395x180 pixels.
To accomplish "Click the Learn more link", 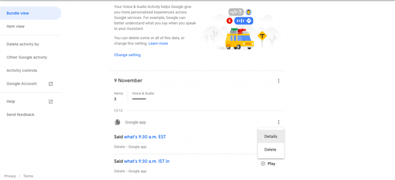I will [158, 43].
